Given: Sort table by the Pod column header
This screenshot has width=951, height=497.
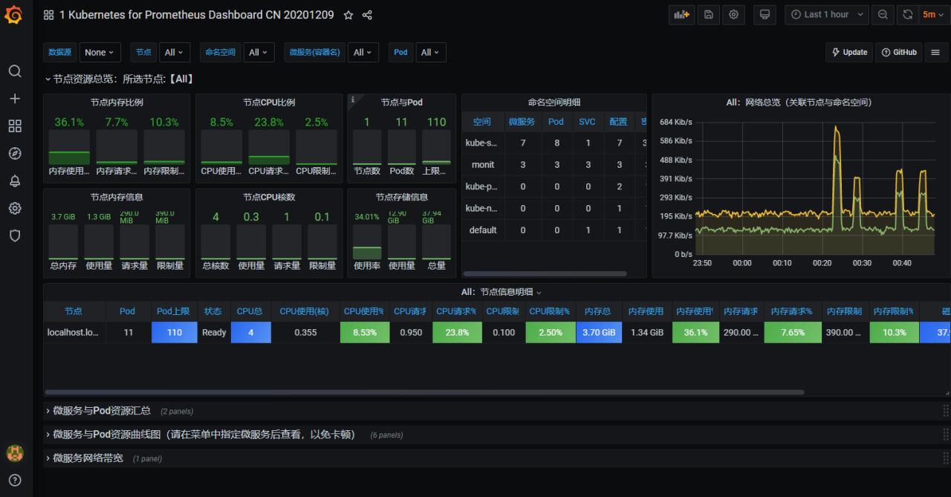Looking at the screenshot, I should [x=127, y=311].
